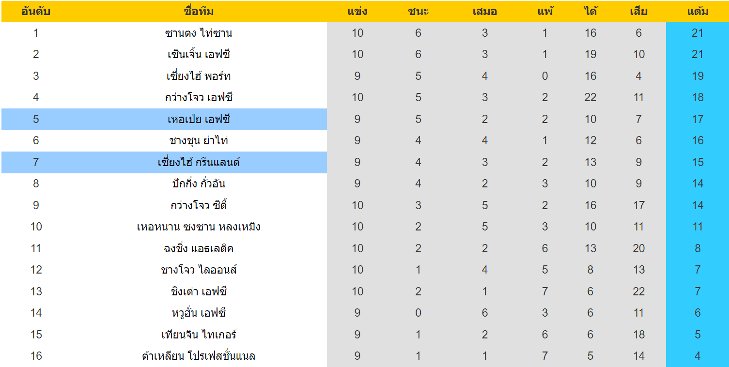Image resolution: width=729 pixels, height=367 pixels.
Task: Click the highlighted เซี่ยงไฮ้ กรีนแลนด์ row
Action: 164,162
